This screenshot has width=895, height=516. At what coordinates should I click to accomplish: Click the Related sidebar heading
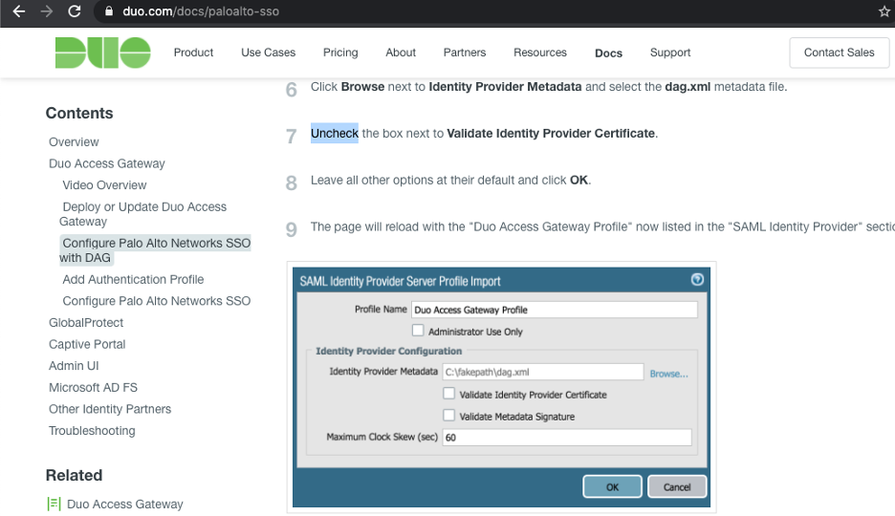tap(75, 475)
